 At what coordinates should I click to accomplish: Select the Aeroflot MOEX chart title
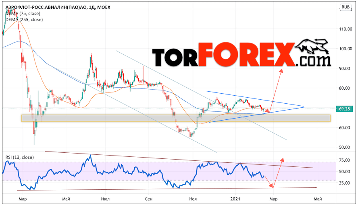coord(58,8)
